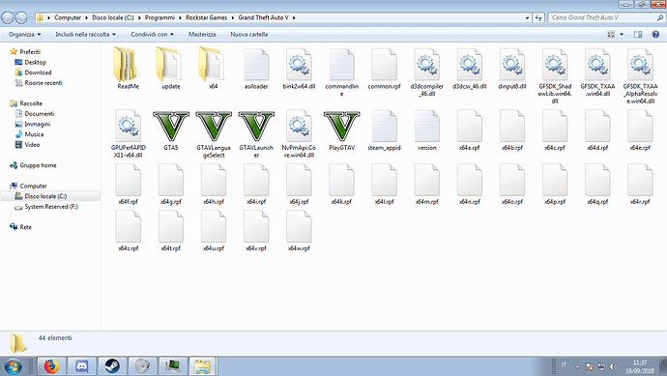667x376 pixels.
Task: Adjust volume from system tray
Action: (613, 366)
